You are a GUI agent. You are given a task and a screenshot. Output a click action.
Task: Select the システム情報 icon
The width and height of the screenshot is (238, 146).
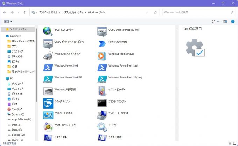48,138
